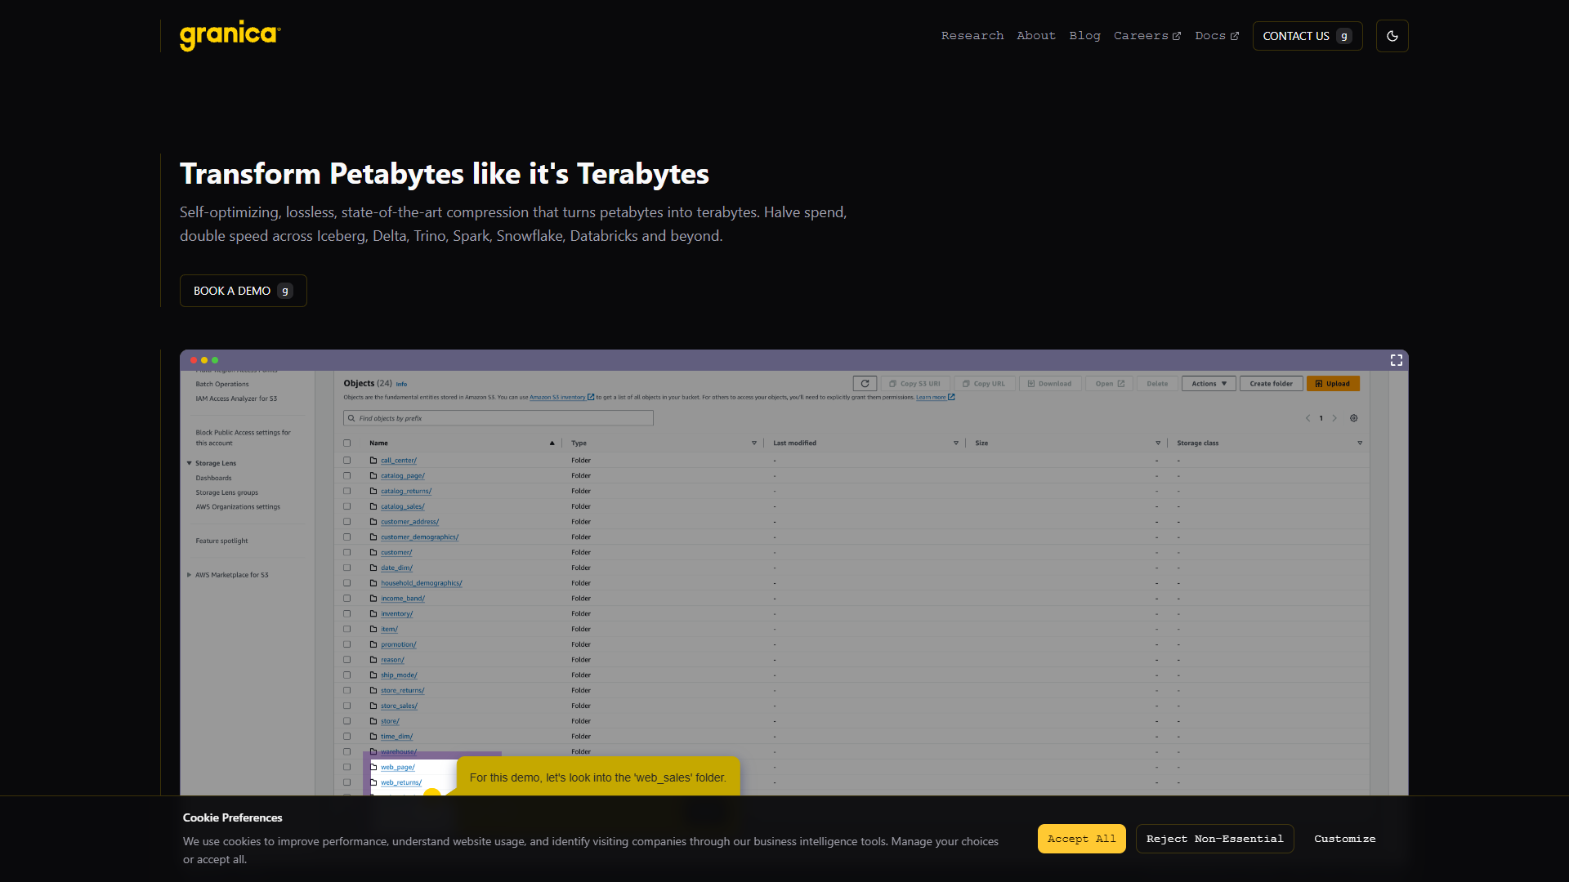Check the customer_demographics/ row checkbox

click(347, 537)
